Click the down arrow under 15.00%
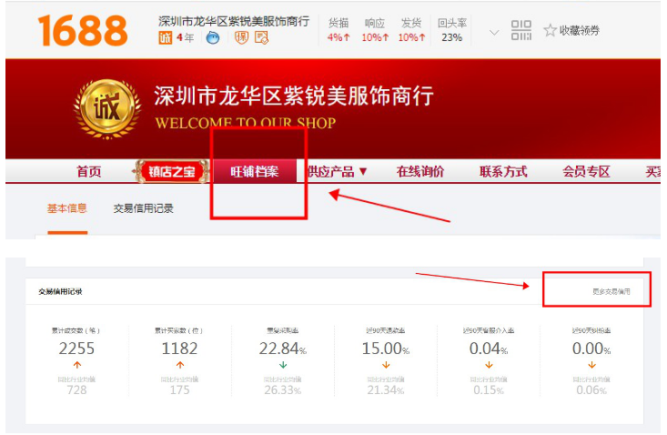 tap(386, 365)
